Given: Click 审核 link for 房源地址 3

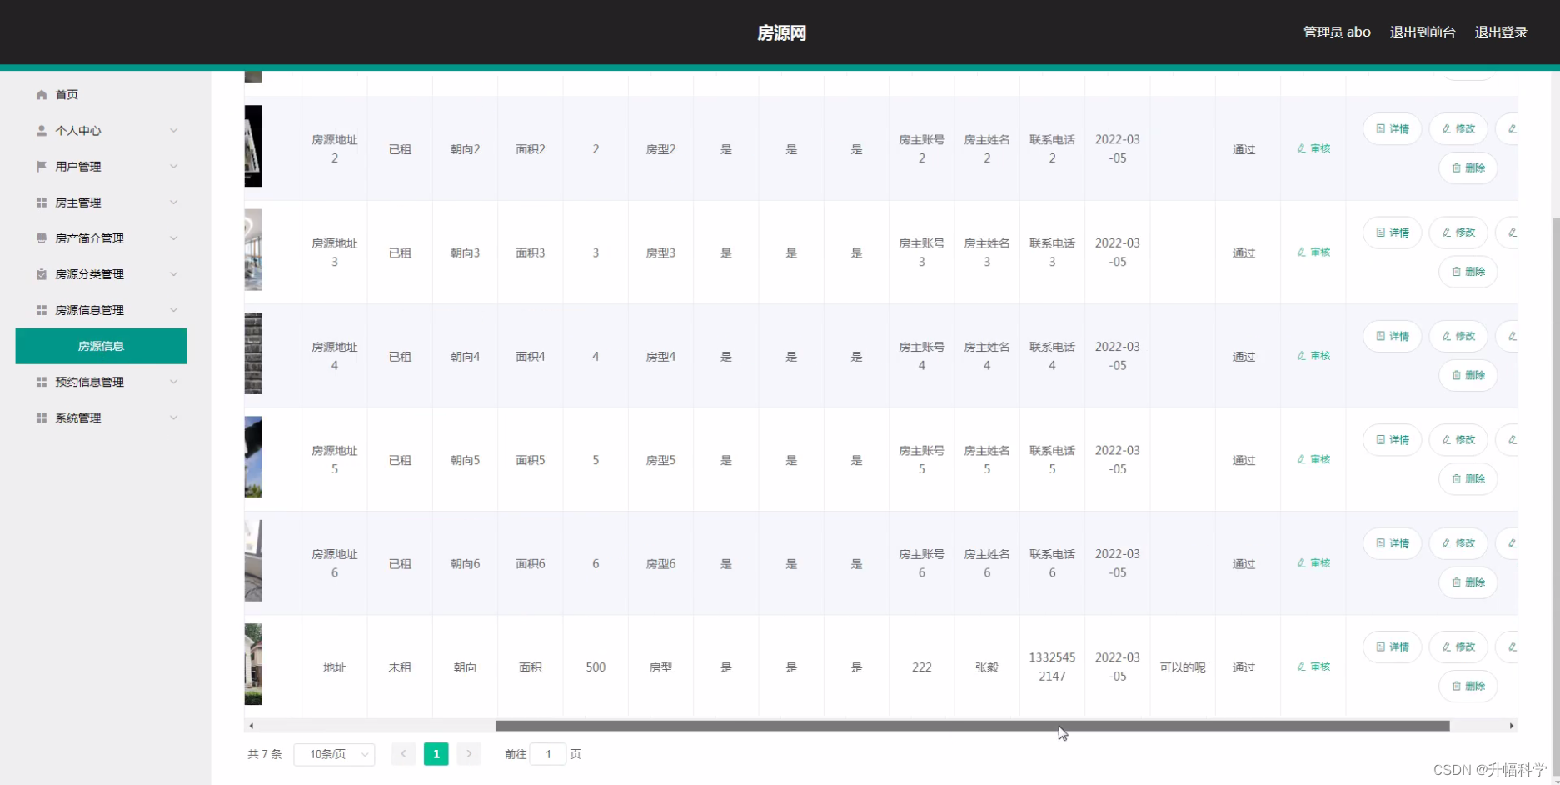Looking at the screenshot, I should coord(1313,252).
